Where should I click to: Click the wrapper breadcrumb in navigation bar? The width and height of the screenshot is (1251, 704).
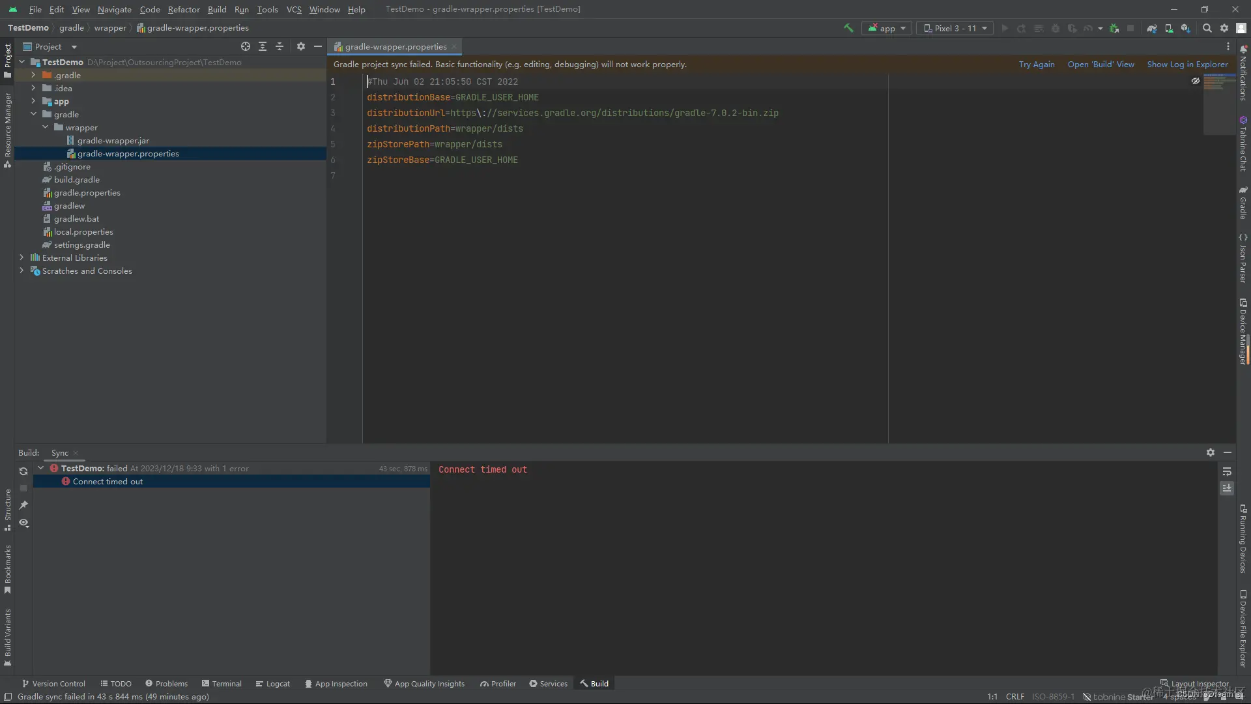coord(110,28)
